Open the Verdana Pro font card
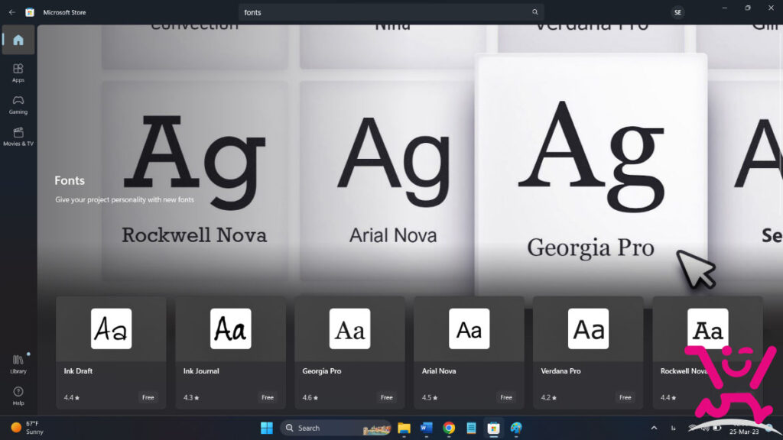 pos(588,353)
